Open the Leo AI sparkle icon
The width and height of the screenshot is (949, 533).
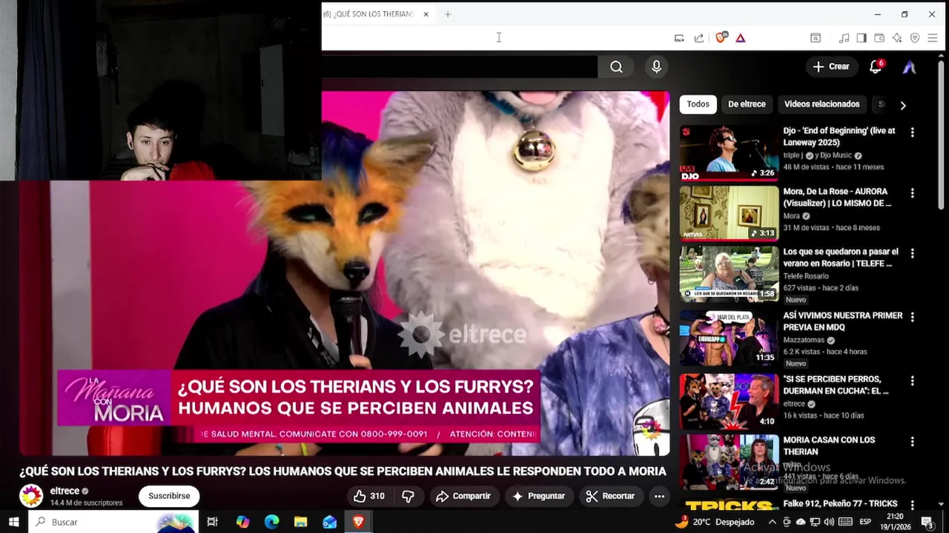[x=897, y=38]
